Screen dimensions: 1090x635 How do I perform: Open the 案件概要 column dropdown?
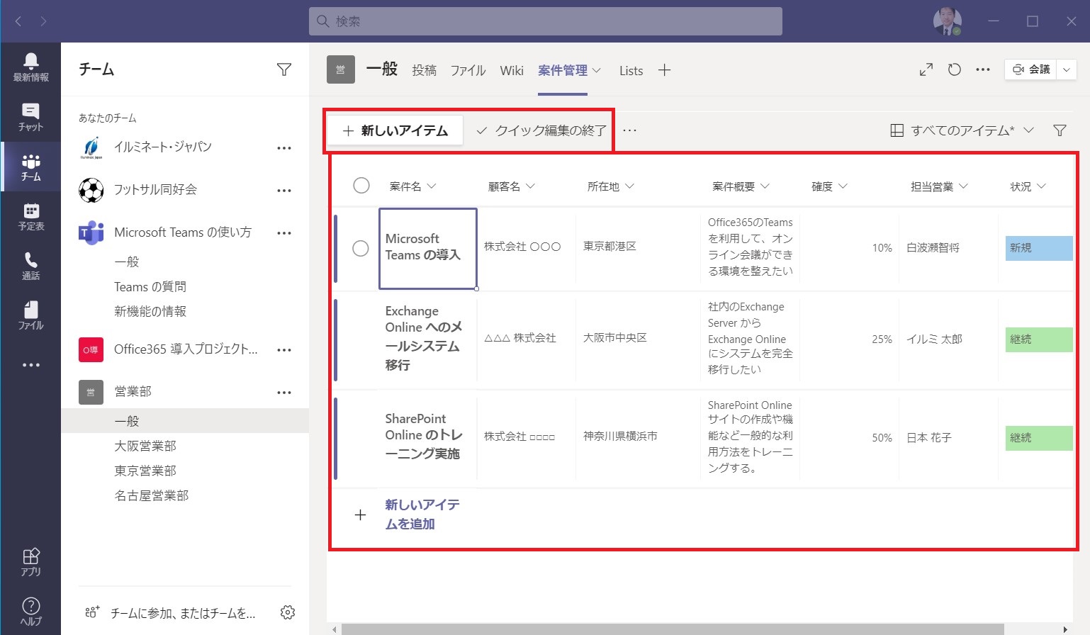(765, 186)
